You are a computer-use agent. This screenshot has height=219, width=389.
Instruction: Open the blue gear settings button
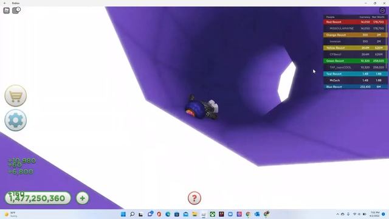(x=16, y=120)
